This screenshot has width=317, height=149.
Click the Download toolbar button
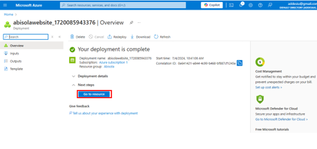coord(140,37)
